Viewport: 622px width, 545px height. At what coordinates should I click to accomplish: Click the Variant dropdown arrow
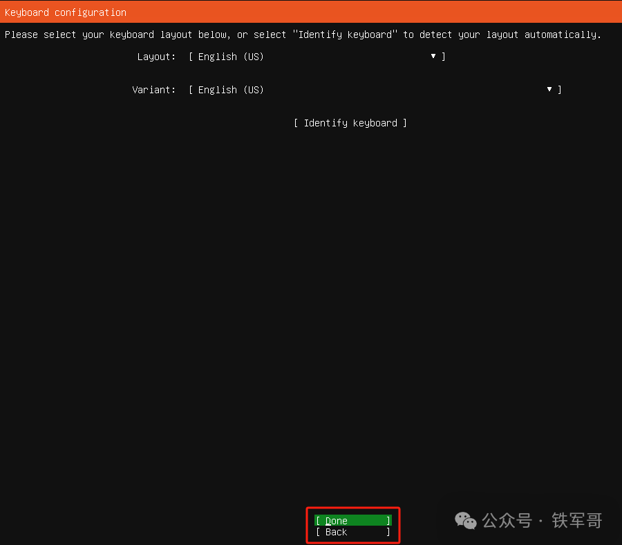pos(549,89)
